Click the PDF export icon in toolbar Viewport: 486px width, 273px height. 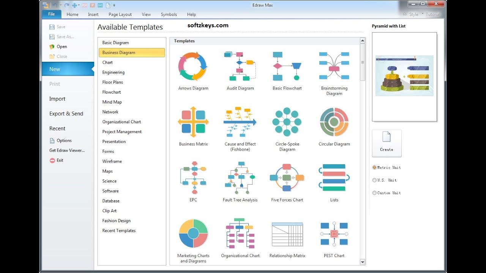84,5
